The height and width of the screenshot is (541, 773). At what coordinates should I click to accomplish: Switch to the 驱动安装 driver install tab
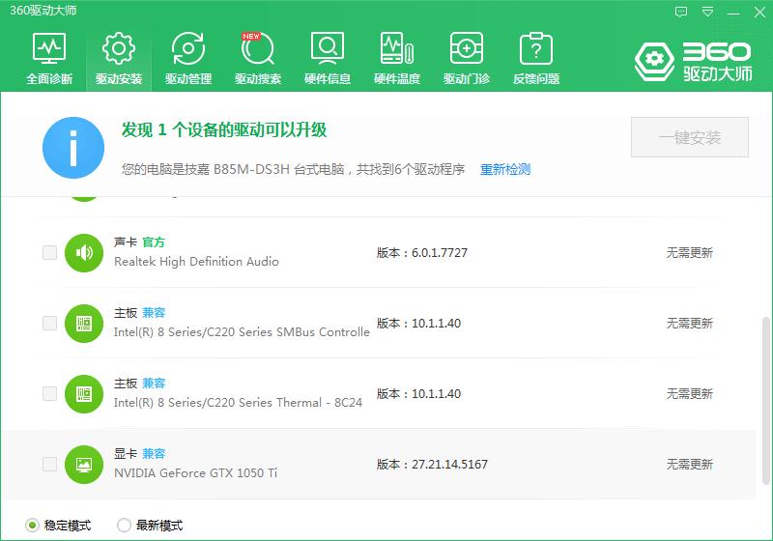118,58
